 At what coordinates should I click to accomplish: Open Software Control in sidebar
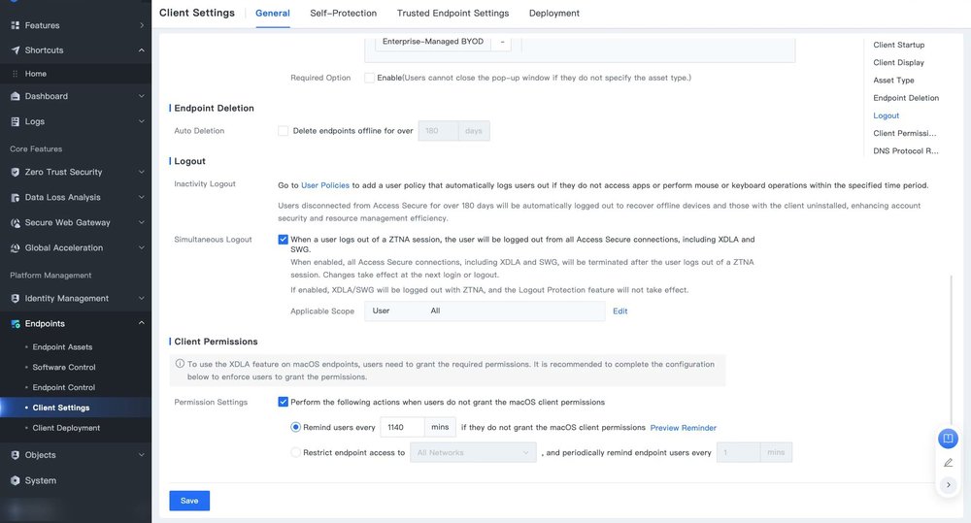64,368
